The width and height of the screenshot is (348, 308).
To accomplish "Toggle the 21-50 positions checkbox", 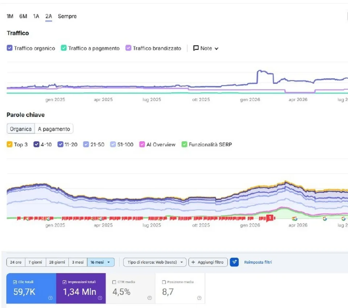I will [x=86, y=144].
